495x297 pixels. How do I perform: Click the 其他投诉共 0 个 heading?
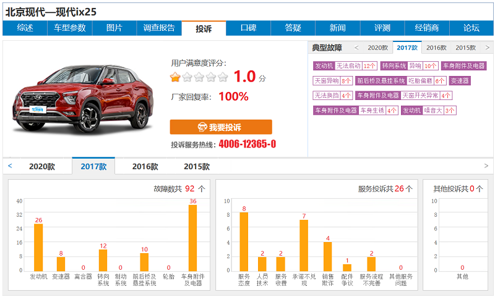[458, 189]
